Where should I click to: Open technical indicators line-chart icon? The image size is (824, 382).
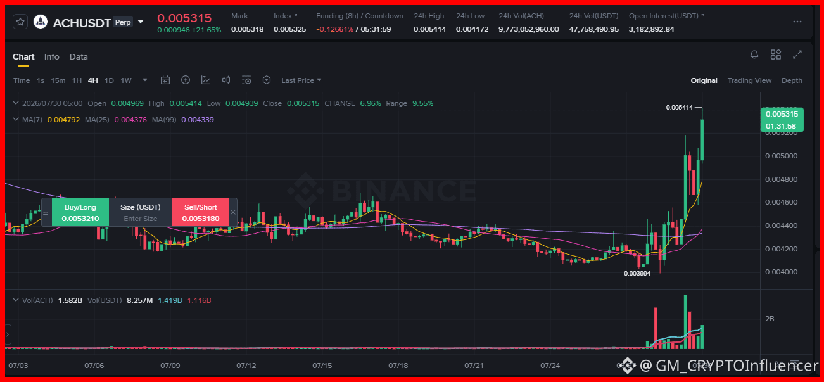pos(206,80)
